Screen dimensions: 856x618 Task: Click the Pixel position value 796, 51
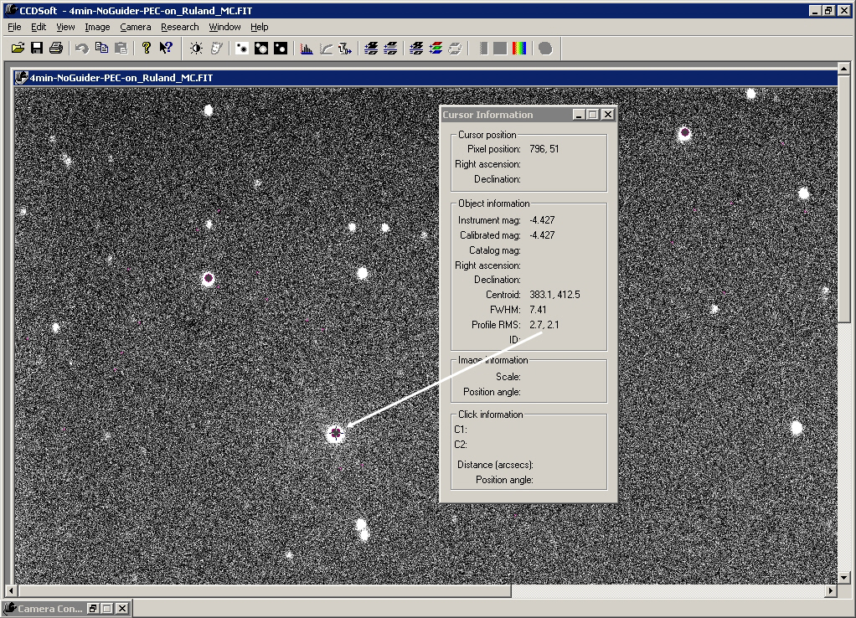544,148
